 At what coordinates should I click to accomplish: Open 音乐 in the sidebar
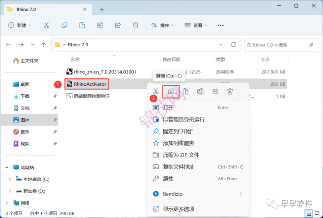tap(22, 132)
